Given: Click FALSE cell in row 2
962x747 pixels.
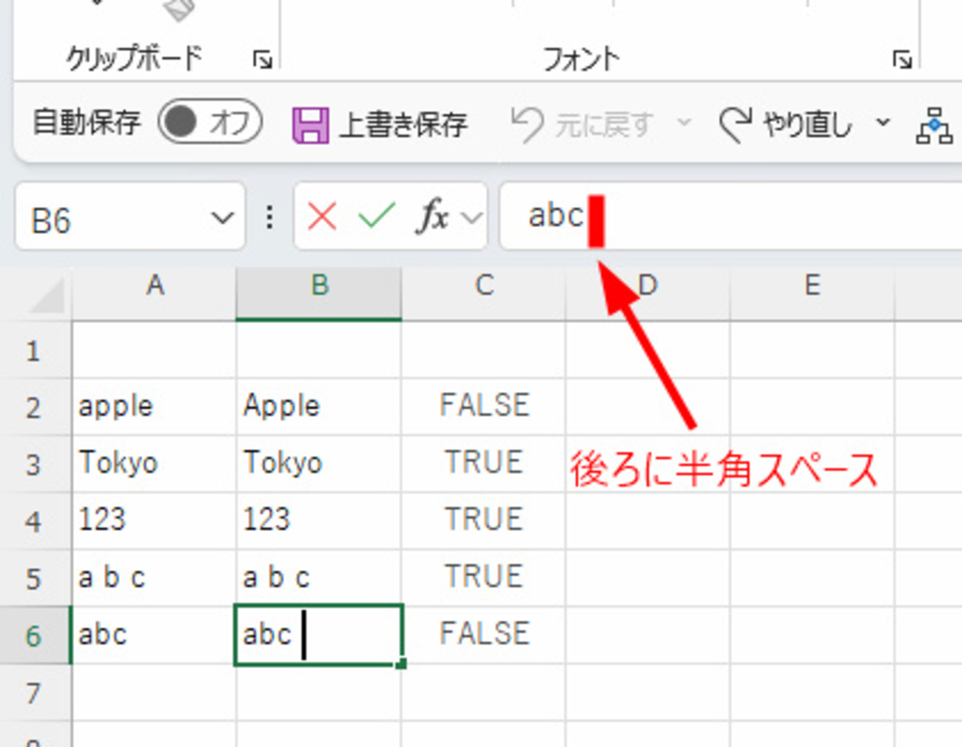Looking at the screenshot, I should [x=484, y=406].
